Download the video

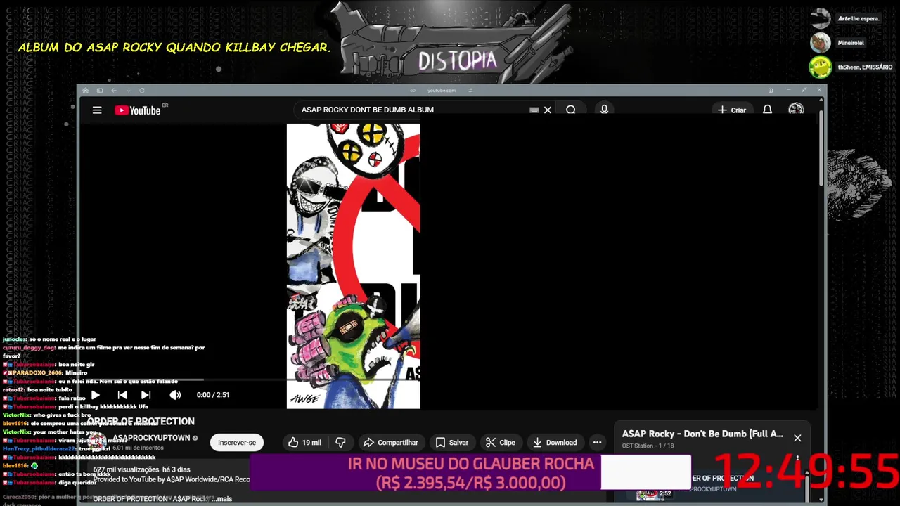pos(555,442)
